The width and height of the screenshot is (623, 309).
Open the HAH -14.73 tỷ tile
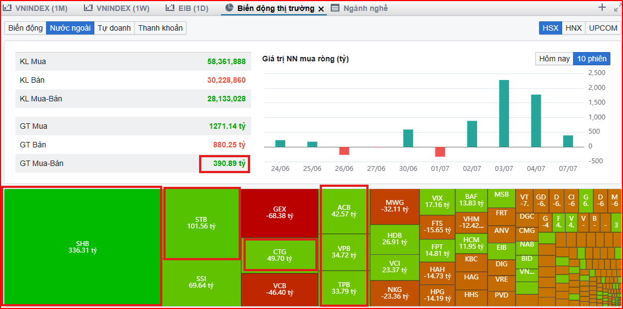437,273
